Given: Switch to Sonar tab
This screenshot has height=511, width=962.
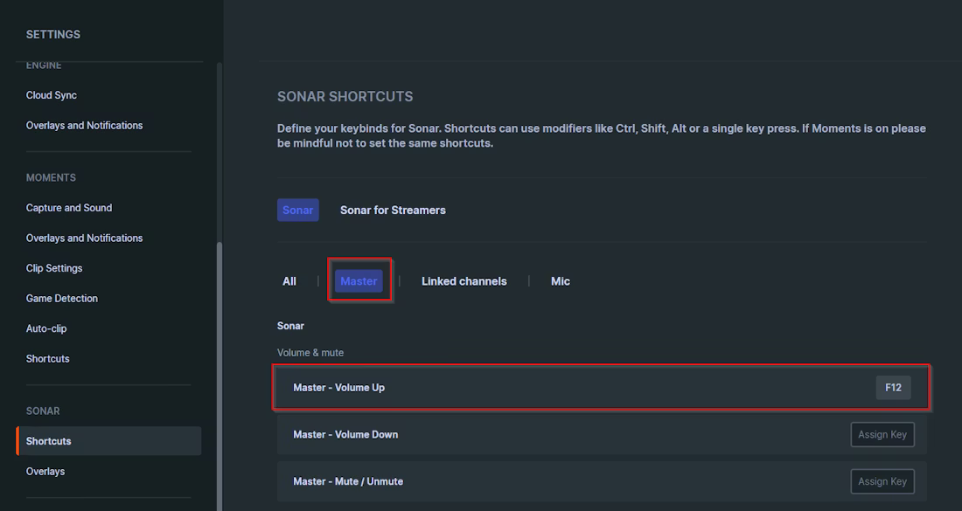Looking at the screenshot, I should [297, 210].
